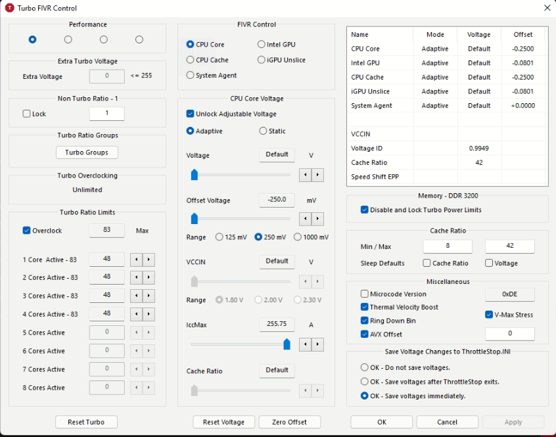Decrease 1 Core Active ratio with left arrow
This screenshot has width=556, height=437.
coord(136,260)
